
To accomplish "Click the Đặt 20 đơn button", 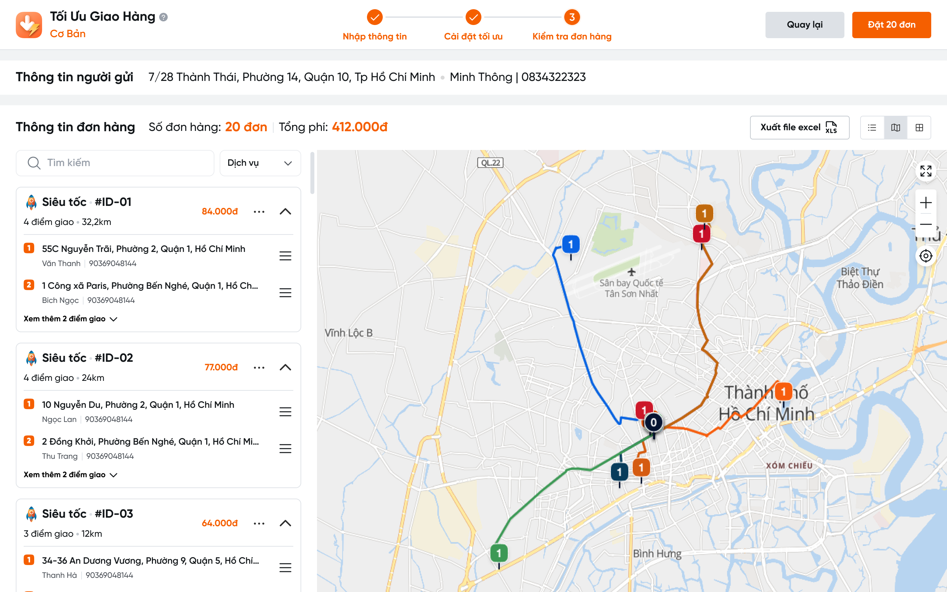I will [891, 25].
